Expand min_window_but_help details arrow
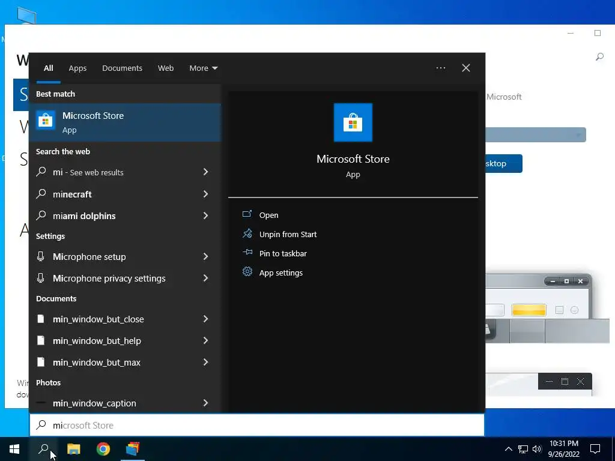This screenshot has height=461, width=615. click(205, 340)
